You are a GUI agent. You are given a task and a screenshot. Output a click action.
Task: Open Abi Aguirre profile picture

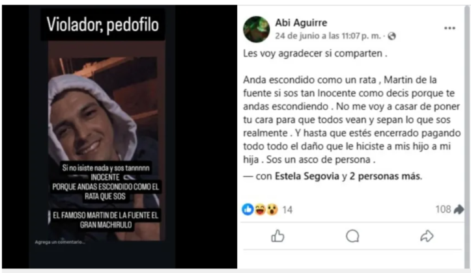256,29
